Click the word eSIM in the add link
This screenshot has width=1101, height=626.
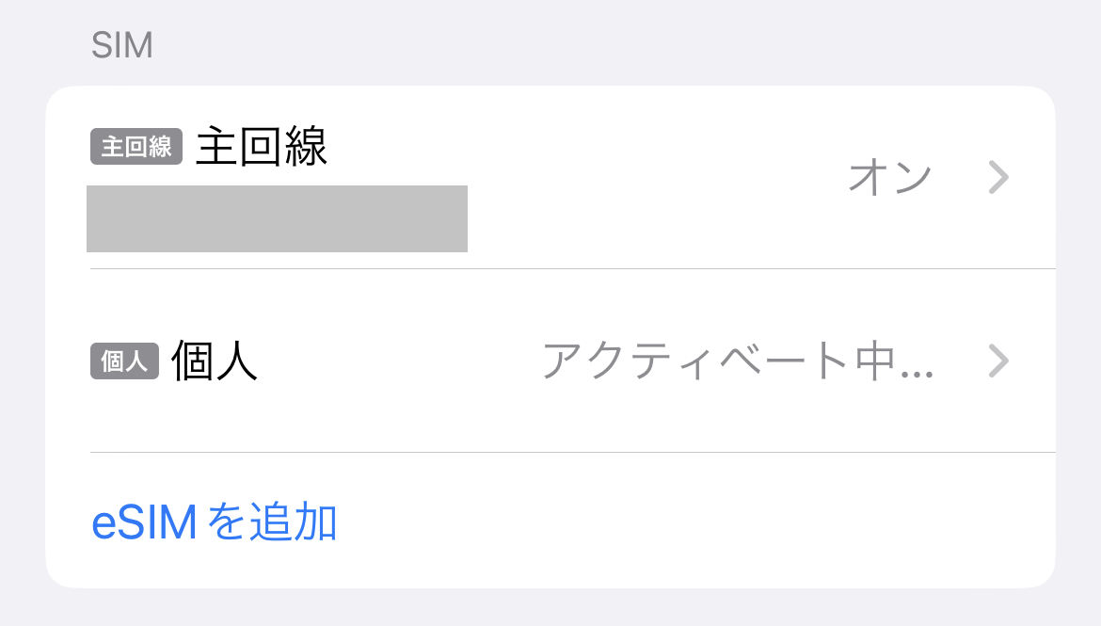(144, 523)
